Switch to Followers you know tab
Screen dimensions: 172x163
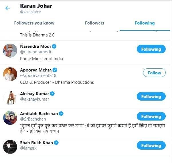34,23
